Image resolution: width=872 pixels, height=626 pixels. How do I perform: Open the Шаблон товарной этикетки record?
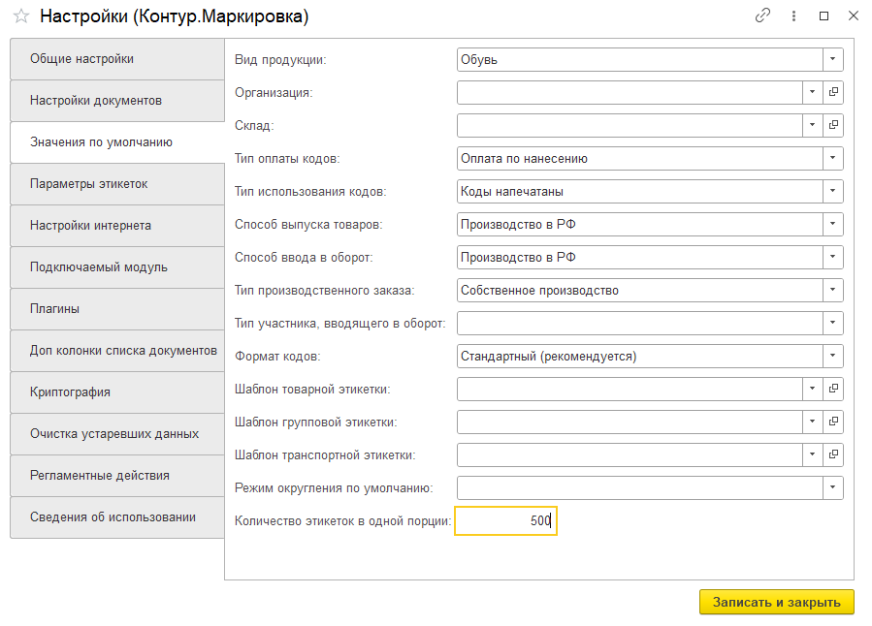(833, 389)
